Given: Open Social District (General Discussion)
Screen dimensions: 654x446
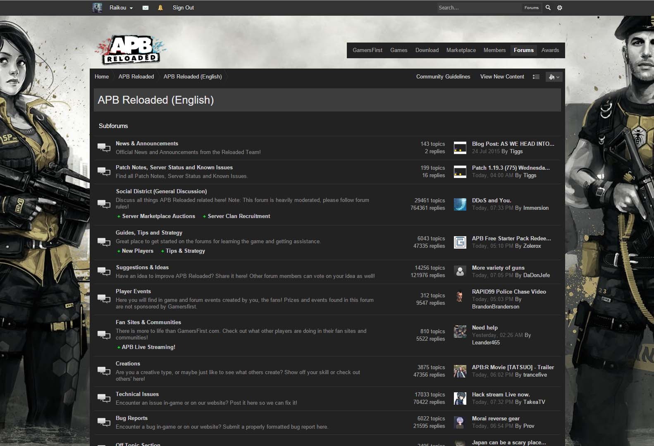Looking at the screenshot, I should click(x=161, y=192).
